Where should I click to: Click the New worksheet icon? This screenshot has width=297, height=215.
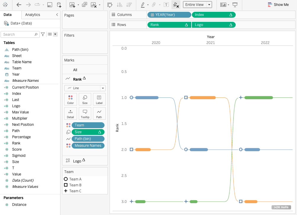(x=72, y=5)
